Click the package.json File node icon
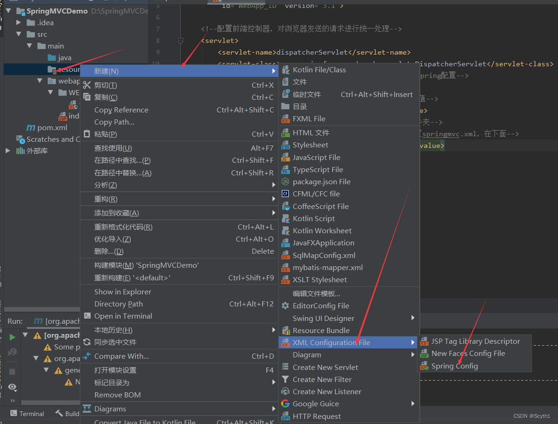This screenshot has height=424, width=558. pos(285,181)
